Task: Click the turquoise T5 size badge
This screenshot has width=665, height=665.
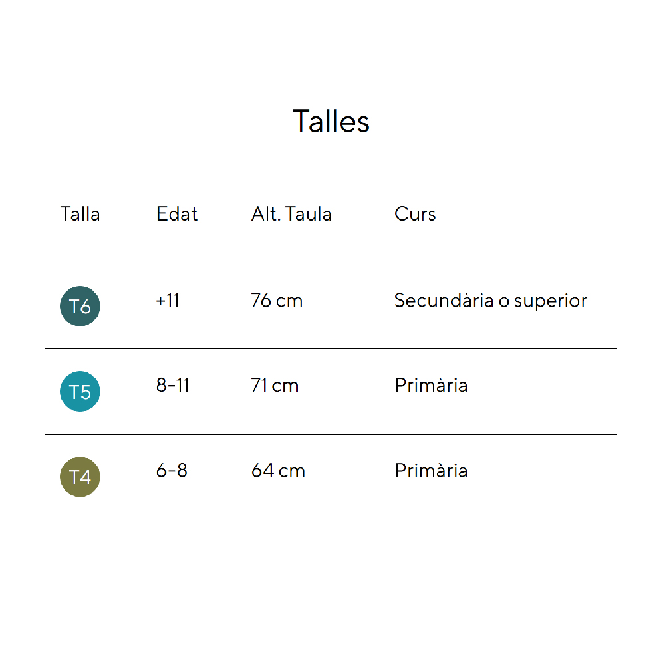Action: 80,392
